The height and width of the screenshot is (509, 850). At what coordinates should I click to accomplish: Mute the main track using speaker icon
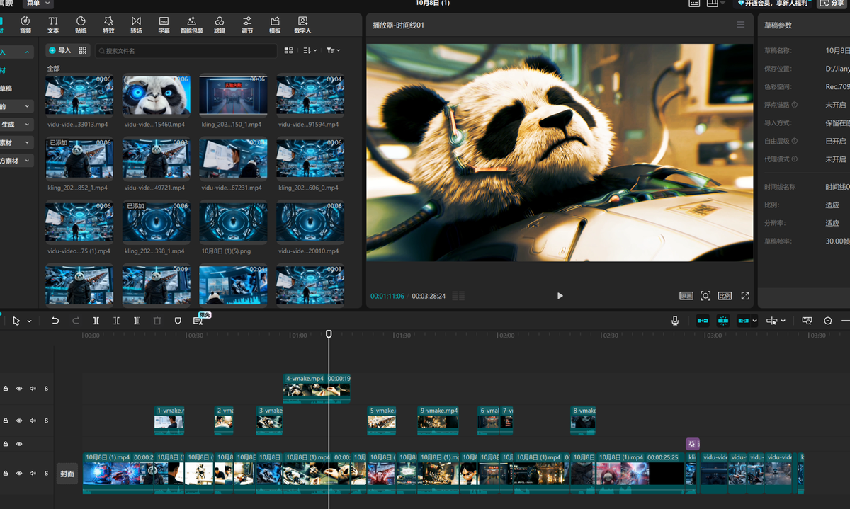[33, 473]
